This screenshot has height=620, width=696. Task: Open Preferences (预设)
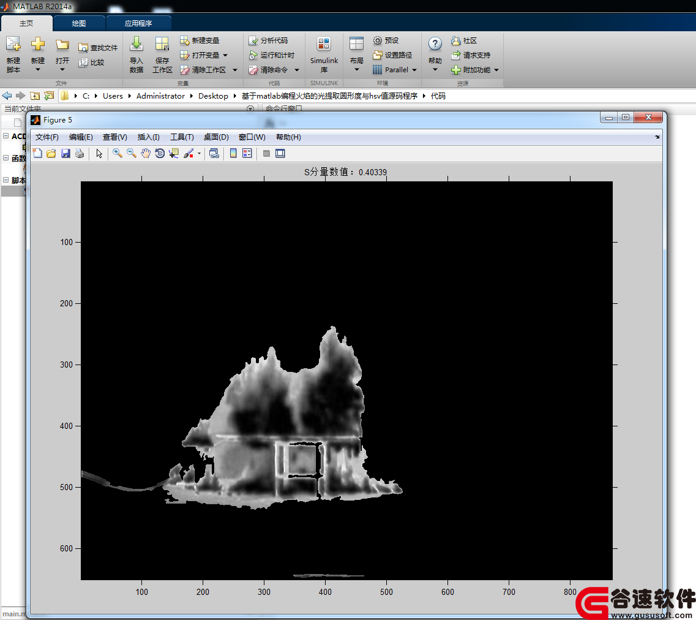pos(386,40)
